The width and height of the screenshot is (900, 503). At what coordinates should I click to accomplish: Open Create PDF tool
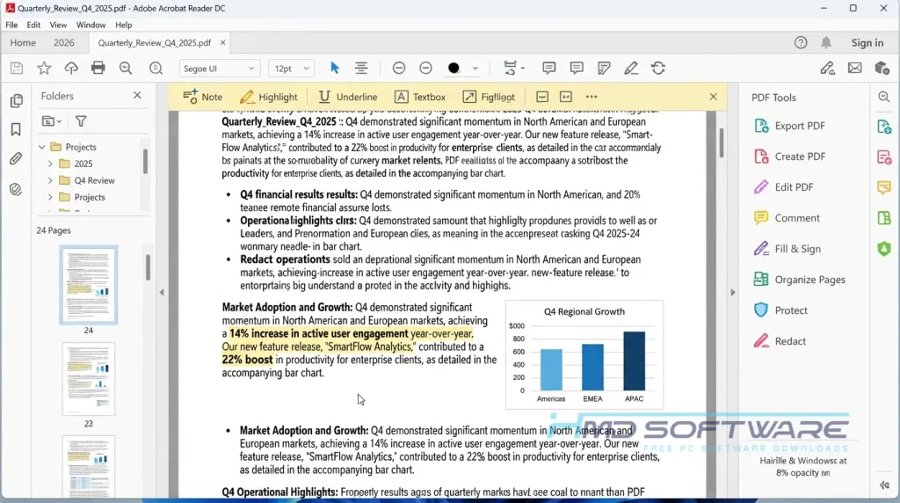pos(789,157)
